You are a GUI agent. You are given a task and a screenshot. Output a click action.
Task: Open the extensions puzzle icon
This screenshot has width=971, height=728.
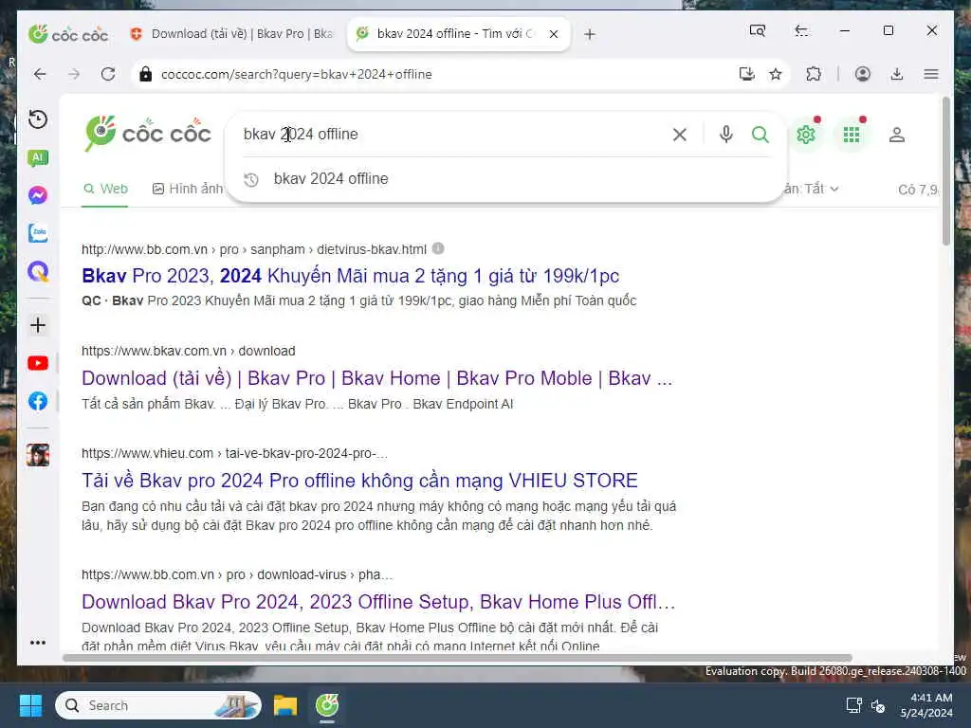point(814,74)
